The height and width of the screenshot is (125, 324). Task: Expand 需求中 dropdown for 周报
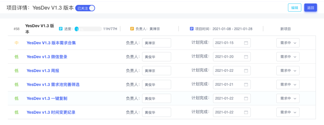click(288, 71)
